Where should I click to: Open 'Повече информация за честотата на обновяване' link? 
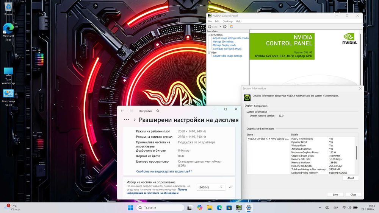pos(157,191)
